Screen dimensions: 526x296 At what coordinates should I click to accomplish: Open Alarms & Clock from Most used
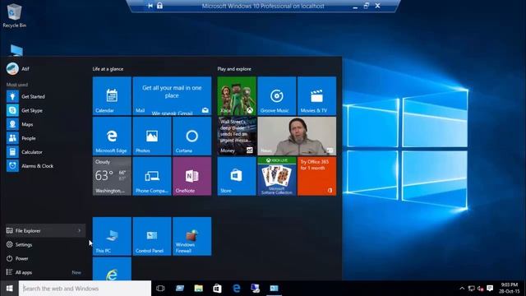[x=30, y=166]
